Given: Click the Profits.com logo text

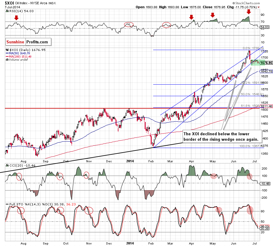Looking at the screenshot, I should [37, 42].
